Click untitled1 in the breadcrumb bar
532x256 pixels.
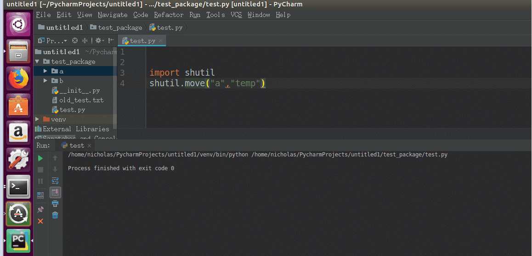(61, 28)
